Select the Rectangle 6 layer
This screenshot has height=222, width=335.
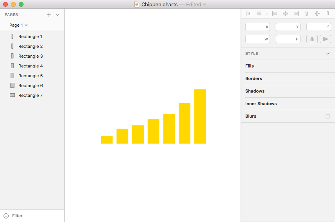tap(32, 86)
